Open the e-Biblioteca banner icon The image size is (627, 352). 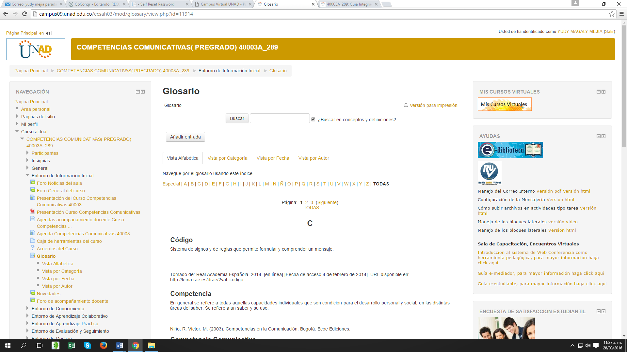pyautogui.click(x=510, y=150)
